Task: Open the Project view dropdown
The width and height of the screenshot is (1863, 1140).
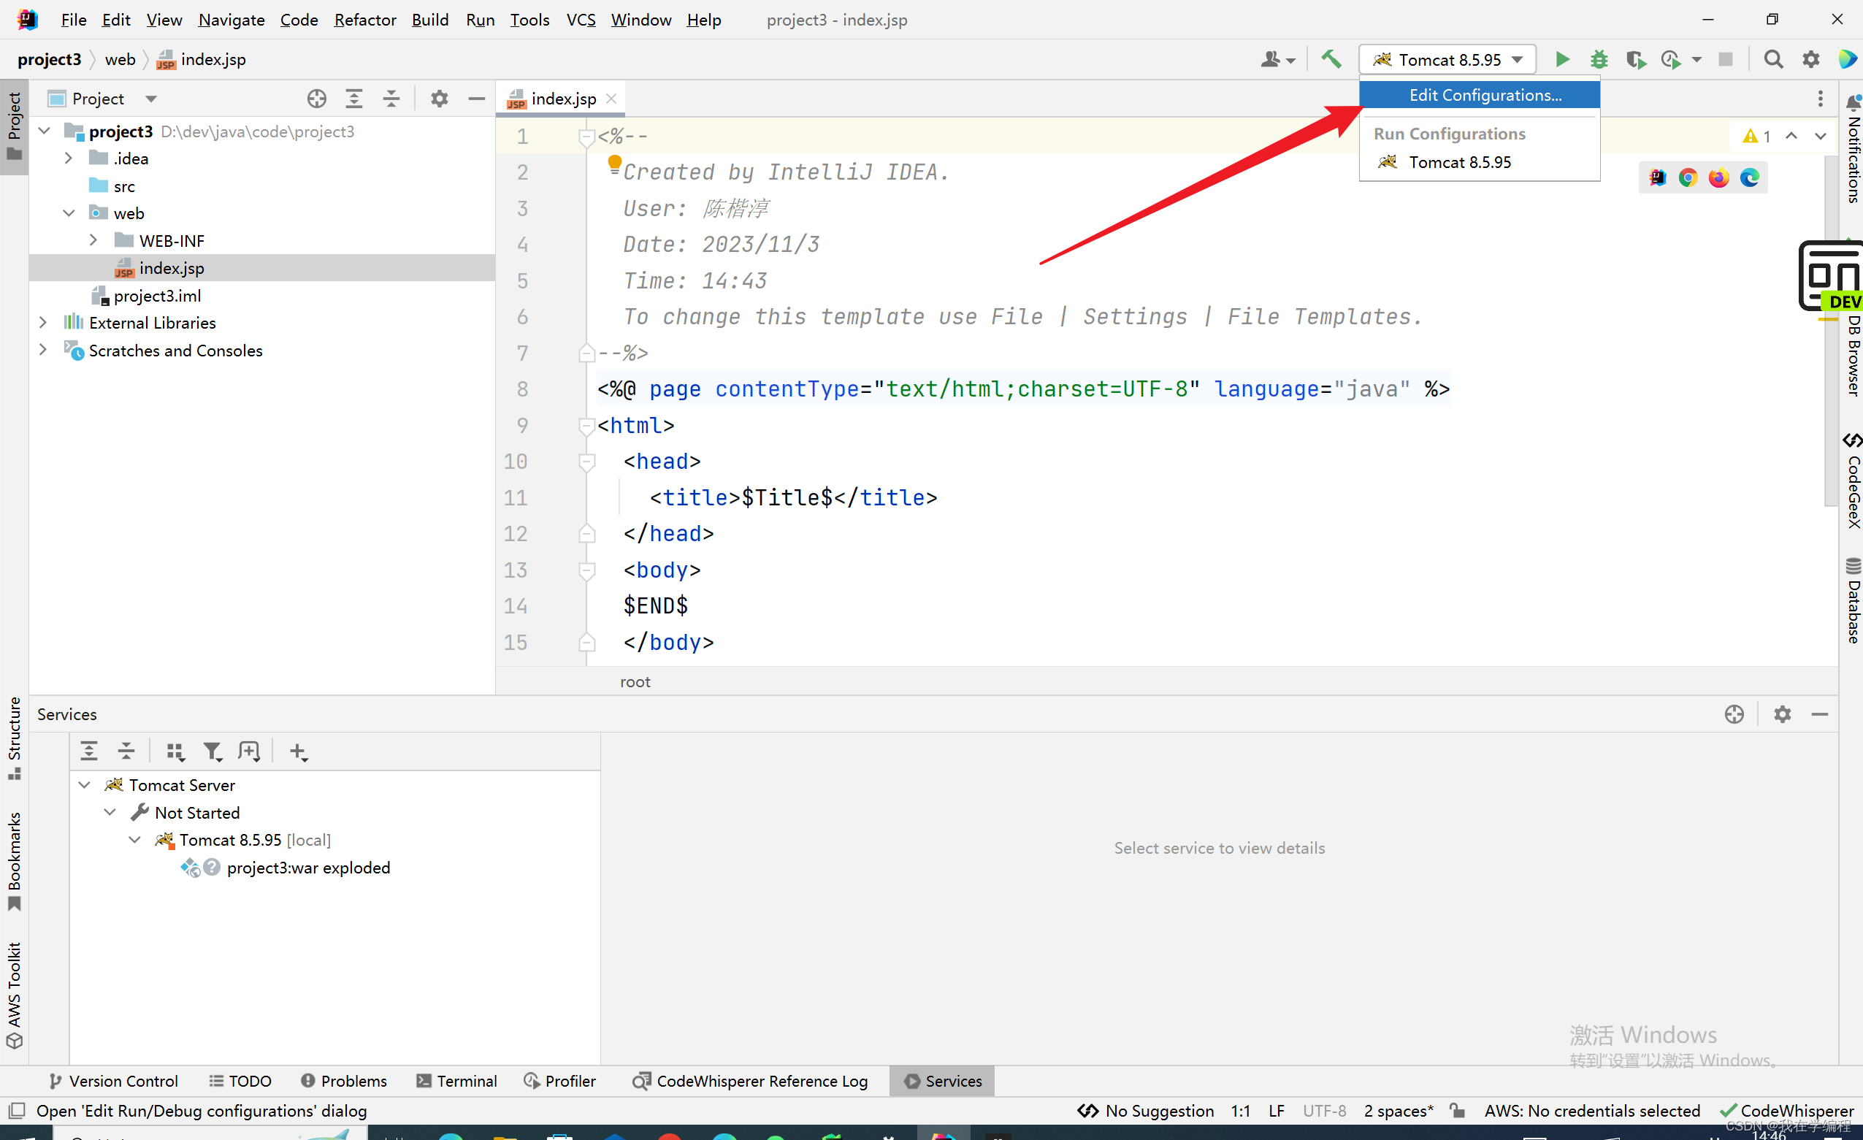Action: click(150, 99)
